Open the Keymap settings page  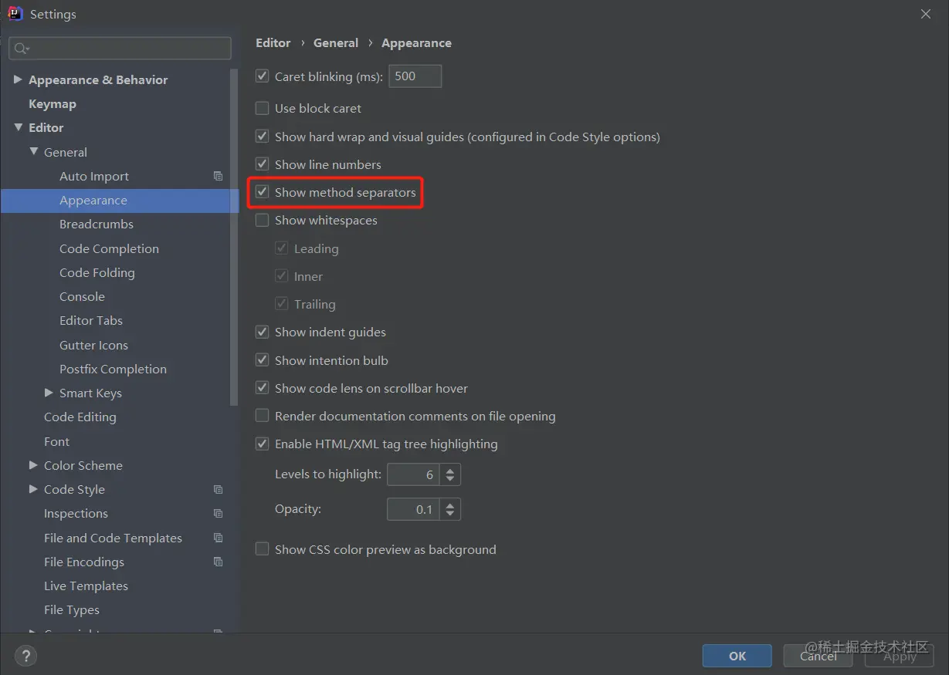pos(53,103)
